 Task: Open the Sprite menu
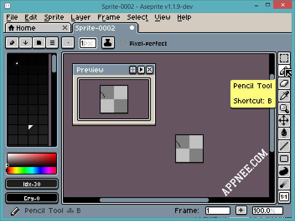tap(54, 17)
